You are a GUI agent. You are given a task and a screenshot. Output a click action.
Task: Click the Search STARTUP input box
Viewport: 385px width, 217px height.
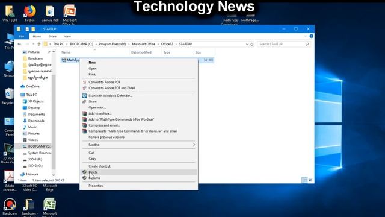[283, 44]
